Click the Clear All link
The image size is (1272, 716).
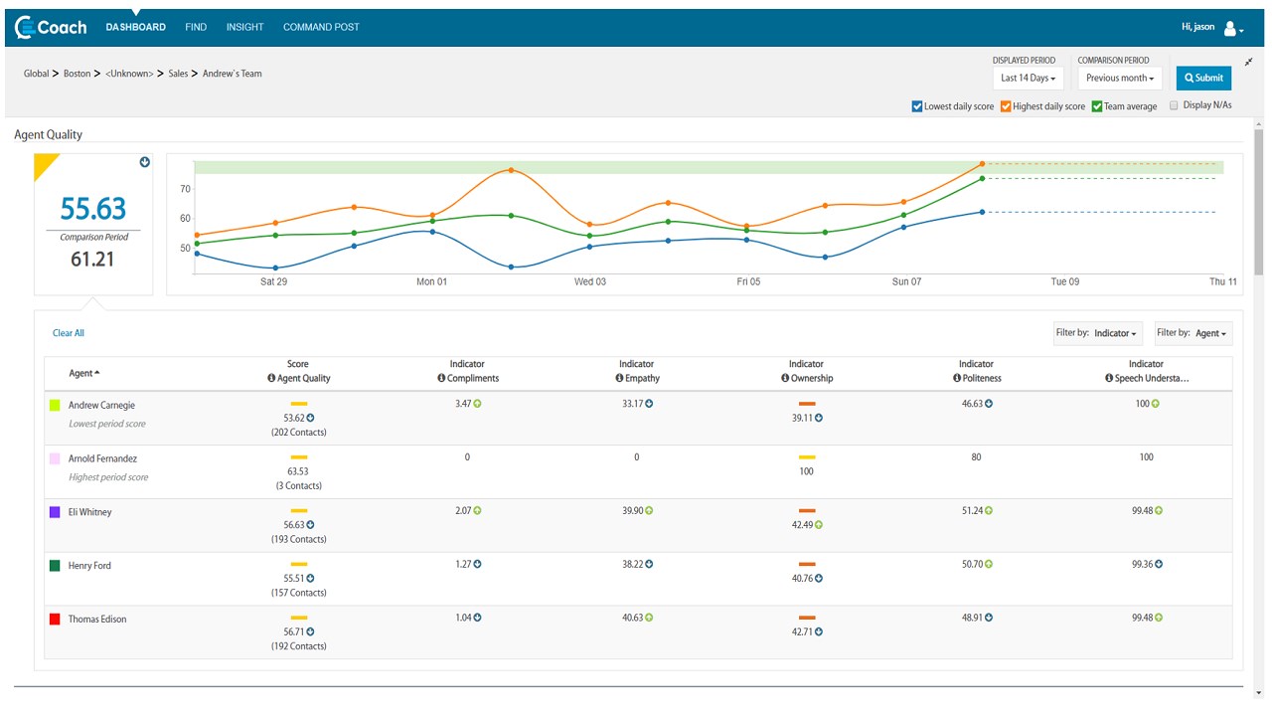pyautogui.click(x=69, y=333)
